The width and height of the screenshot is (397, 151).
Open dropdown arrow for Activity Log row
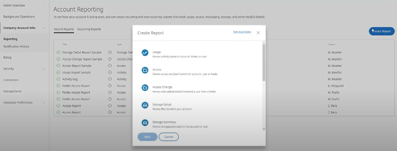coord(110,79)
